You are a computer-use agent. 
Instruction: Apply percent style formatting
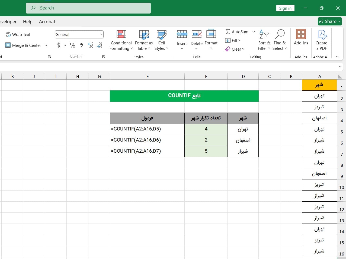73,45
